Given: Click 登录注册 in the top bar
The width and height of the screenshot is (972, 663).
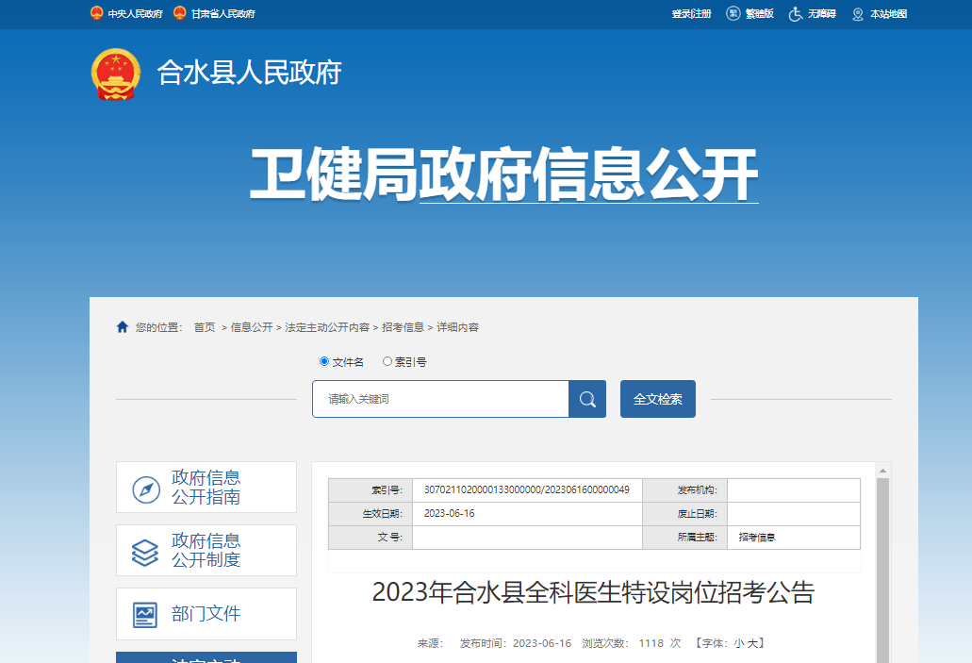Looking at the screenshot, I should click(691, 14).
